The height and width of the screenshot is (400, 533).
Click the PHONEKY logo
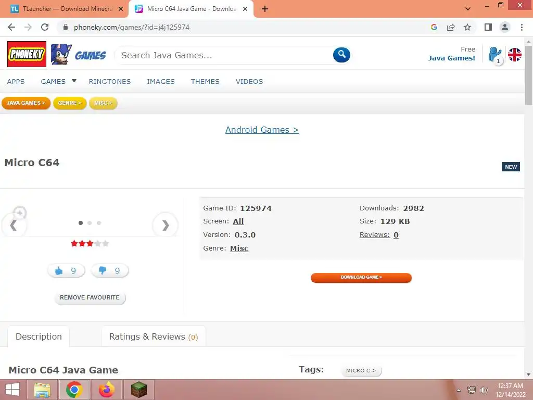pyautogui.click(x=27, y=54)
